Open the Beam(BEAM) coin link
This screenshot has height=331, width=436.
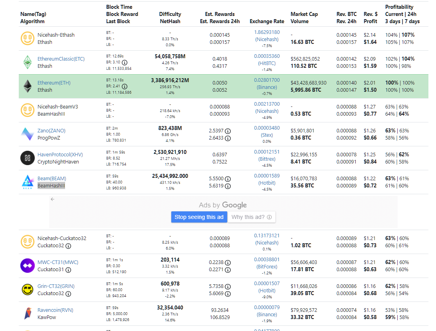(x=52, y=179)
